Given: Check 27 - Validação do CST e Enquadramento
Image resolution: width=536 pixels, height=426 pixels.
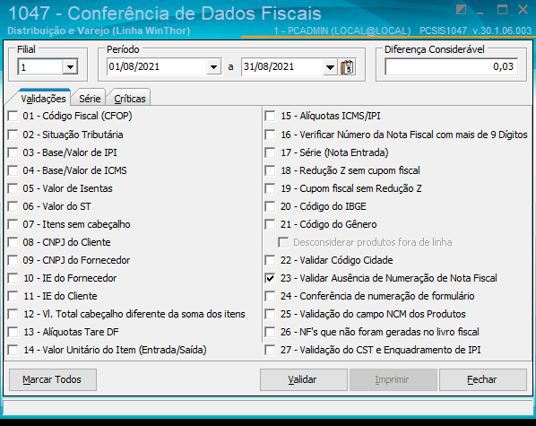Looking at the screenshot, I should 270,350.
